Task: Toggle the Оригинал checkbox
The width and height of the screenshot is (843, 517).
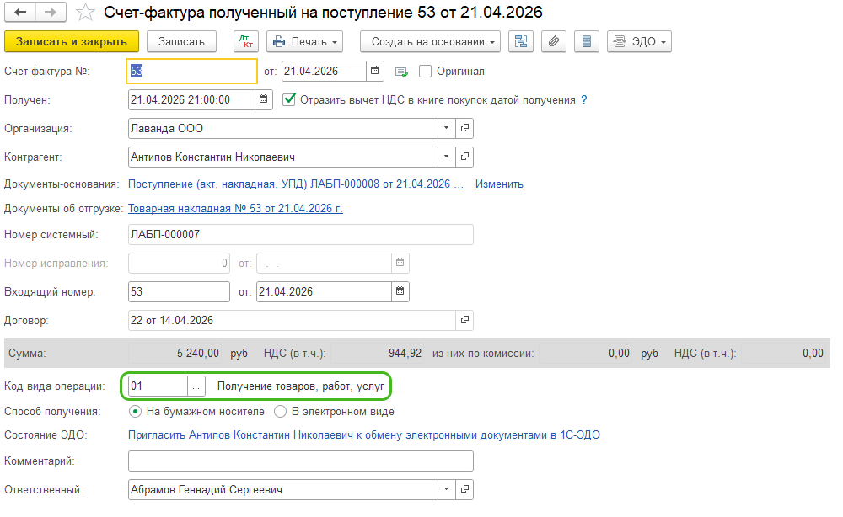Action: tap(425, 71)
